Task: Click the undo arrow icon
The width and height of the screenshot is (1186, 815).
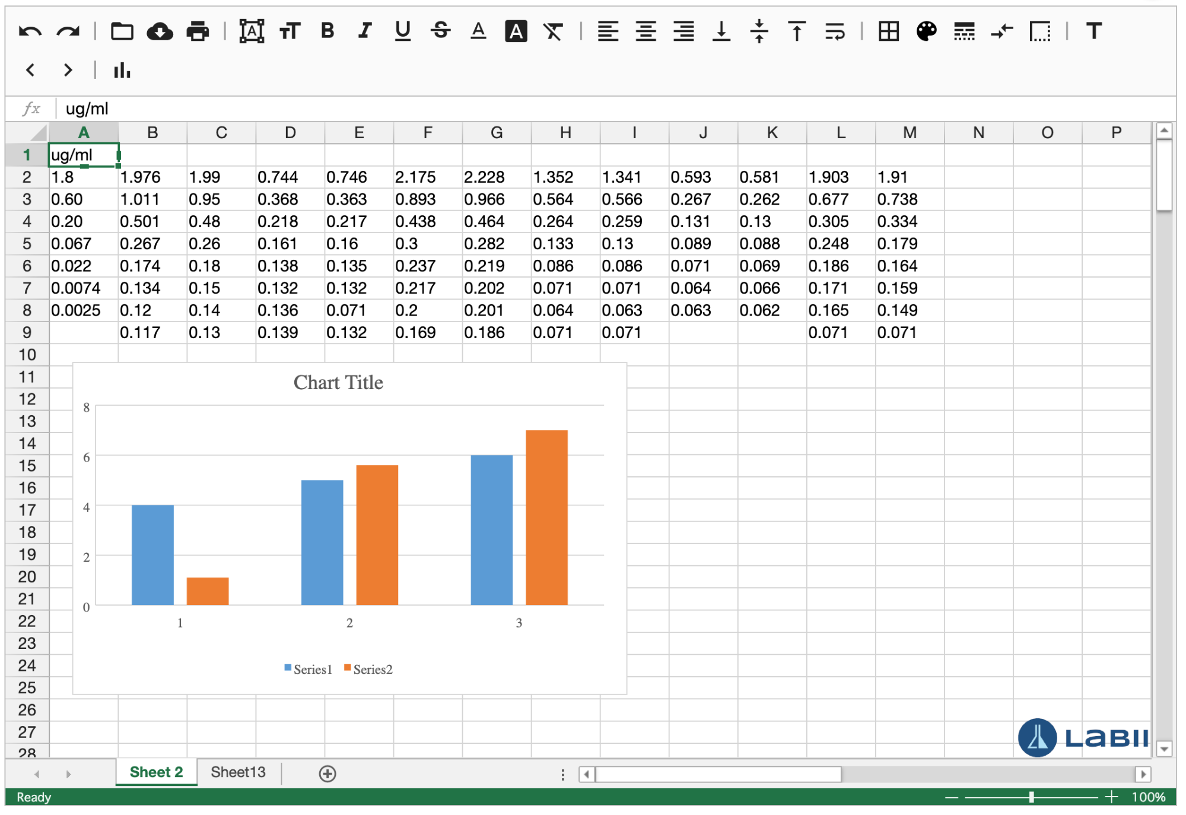Action: 30,31
